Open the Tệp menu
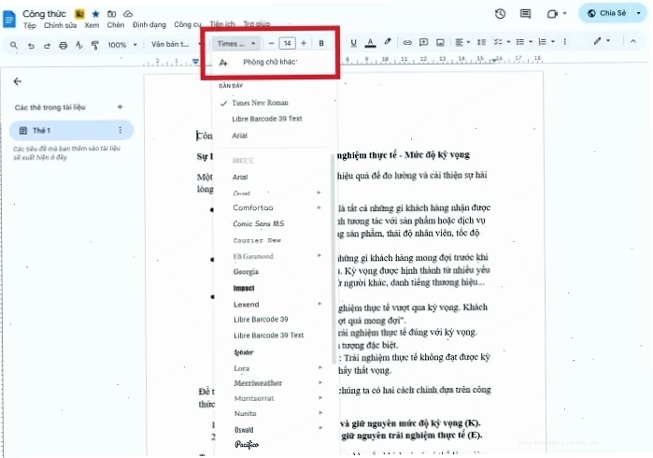653x458 pixels. click(29, 25)
